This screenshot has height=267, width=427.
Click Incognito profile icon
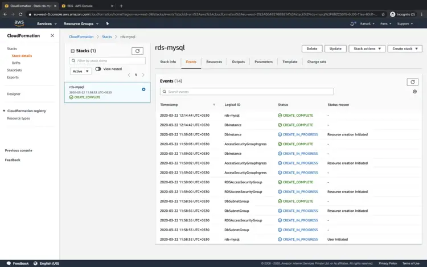click(x=392, y=14)
